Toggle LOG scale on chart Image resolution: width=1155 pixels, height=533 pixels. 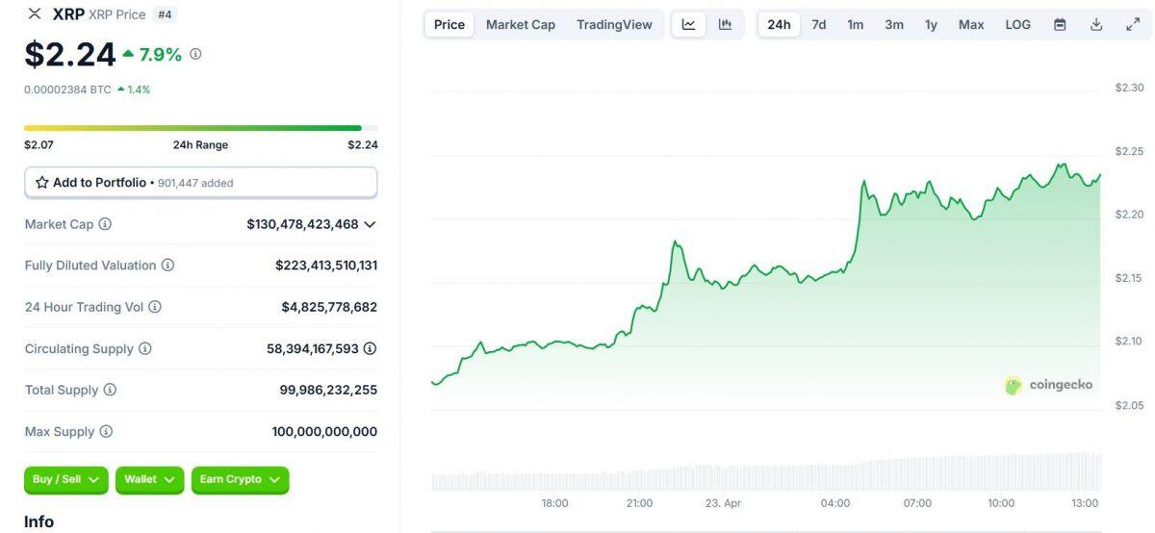coord(1018,25)
